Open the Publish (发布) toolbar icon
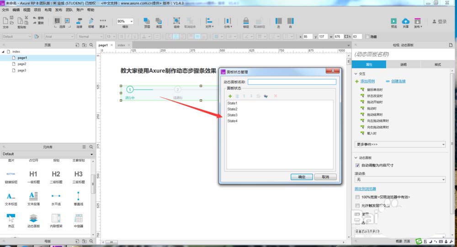This screenshot has height=247, width=457. click(x=418, y=22)
